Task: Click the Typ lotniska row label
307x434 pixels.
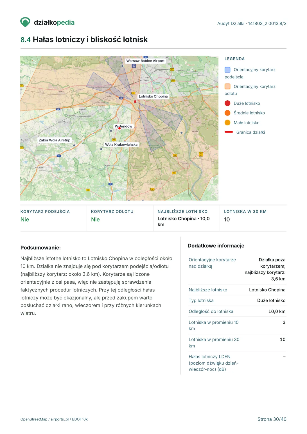Action: [201, 300]
